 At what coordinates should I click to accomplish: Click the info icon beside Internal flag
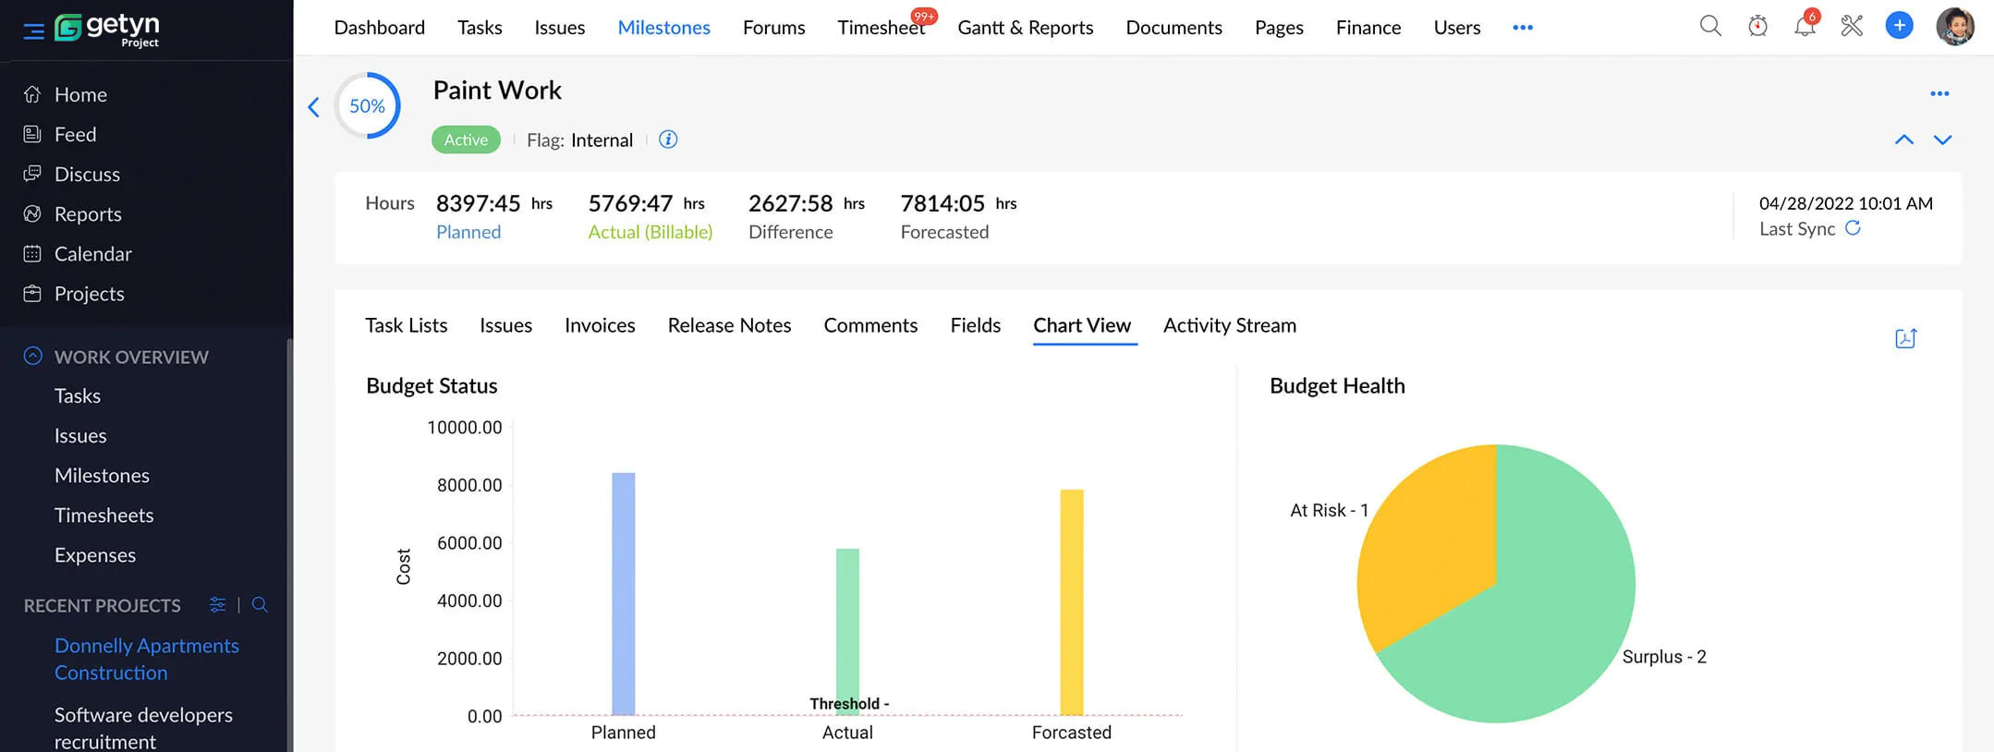(x=668, y=139)
